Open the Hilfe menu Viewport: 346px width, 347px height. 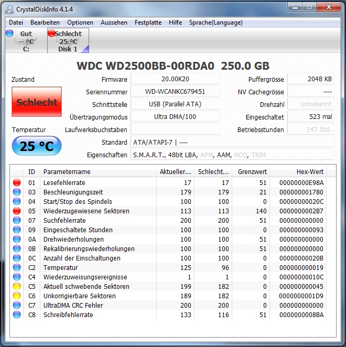[x=175, y=23]
